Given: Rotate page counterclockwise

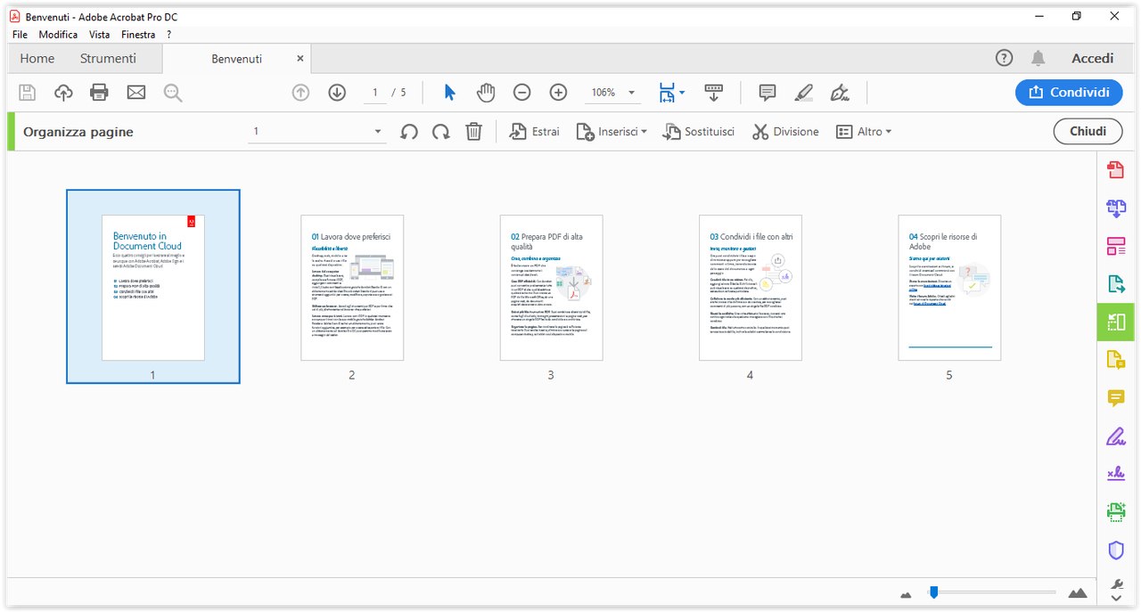Looking at the screenshot, I should pos(409,132).
